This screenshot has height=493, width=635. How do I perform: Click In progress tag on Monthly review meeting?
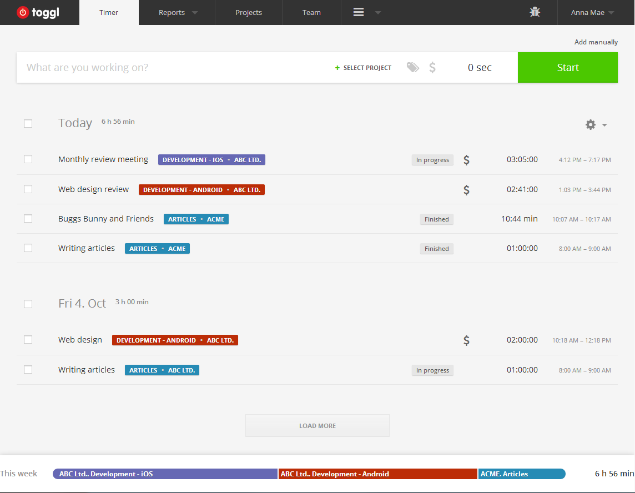(x=432, y=160)
